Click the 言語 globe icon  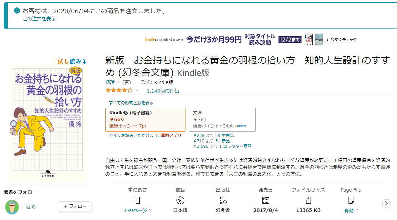pyautogui.click(x=180, y=200)
